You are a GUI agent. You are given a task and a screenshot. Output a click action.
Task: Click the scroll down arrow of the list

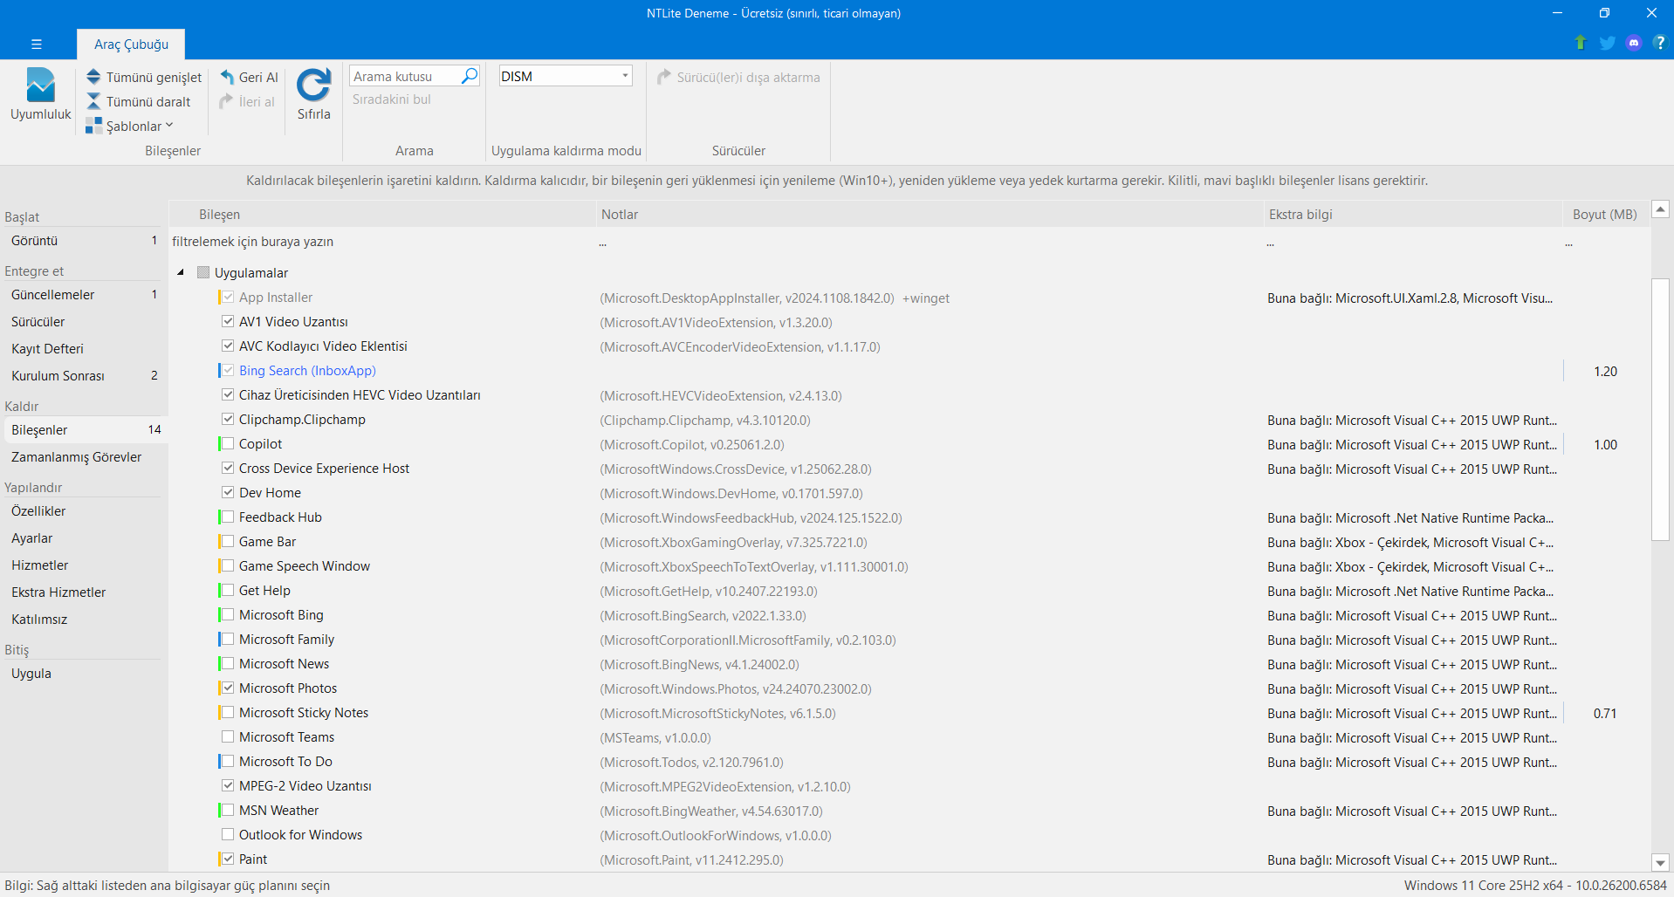(x=1660, y=862)
